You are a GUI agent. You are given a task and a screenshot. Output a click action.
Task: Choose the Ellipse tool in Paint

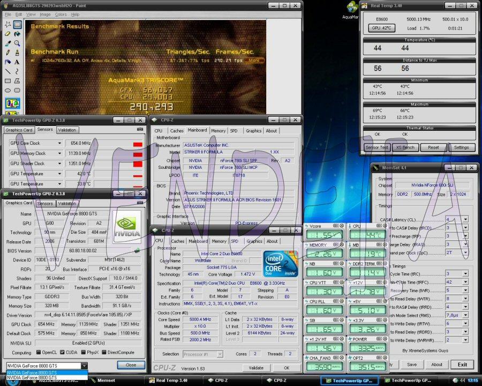tap(7, 90)
